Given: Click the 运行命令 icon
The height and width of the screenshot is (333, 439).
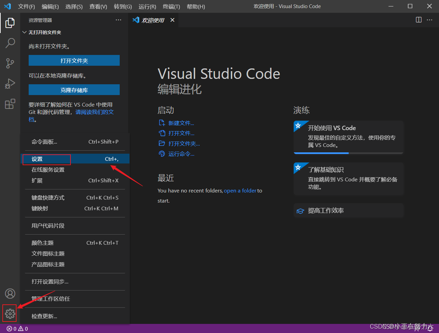Looking at the screenshot, I should [162, 154].
